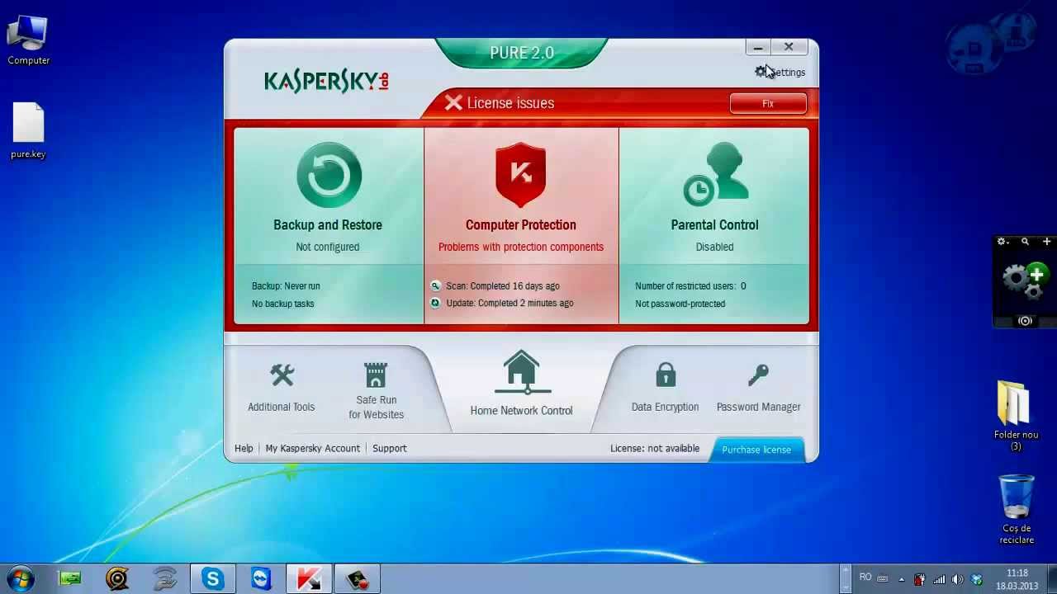Click the Scan status icon
1057x594 pixels.
click(435, 285)
